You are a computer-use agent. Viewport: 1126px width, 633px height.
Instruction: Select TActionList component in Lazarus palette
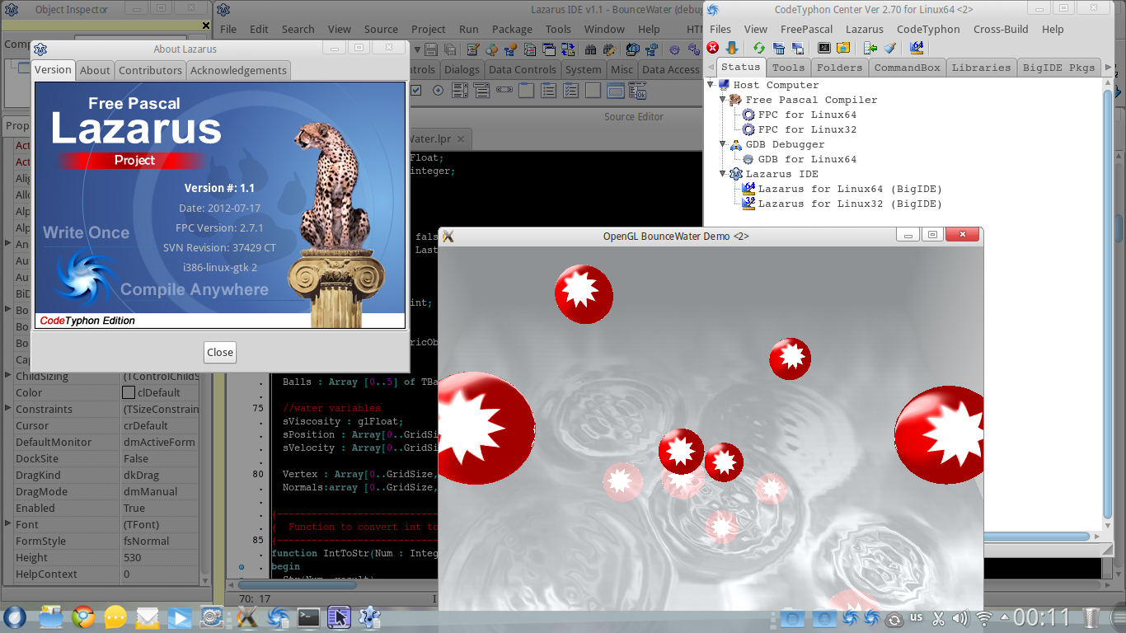click(x=637, y=90)
